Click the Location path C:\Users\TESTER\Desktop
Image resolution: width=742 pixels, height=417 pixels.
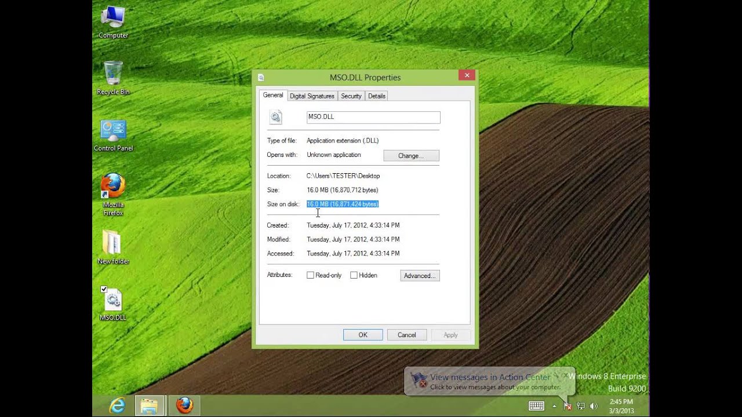click(x=343, y=175)
